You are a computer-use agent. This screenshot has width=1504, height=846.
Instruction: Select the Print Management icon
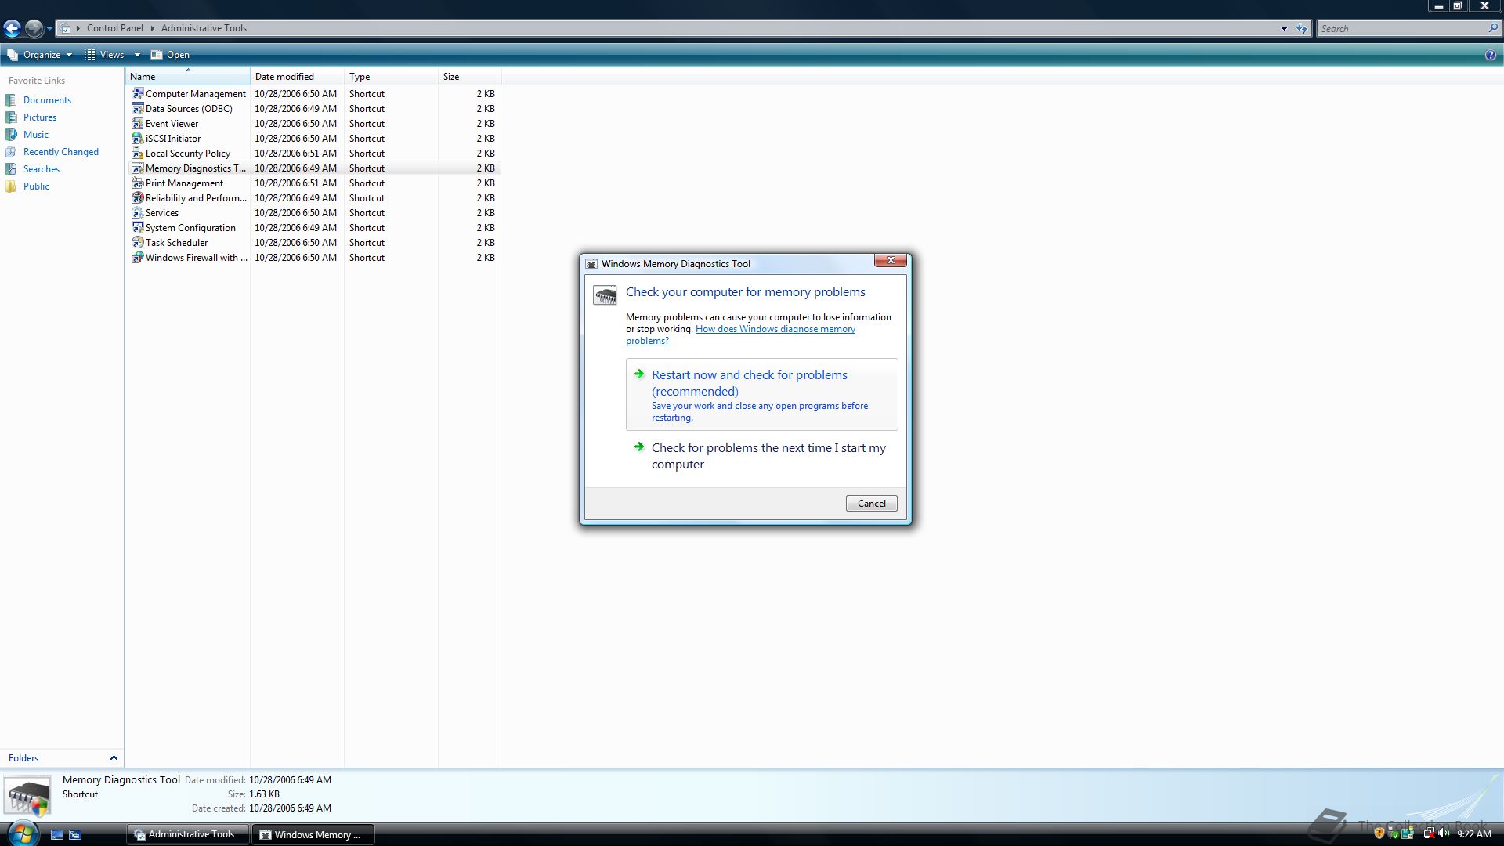pos(137,183)
